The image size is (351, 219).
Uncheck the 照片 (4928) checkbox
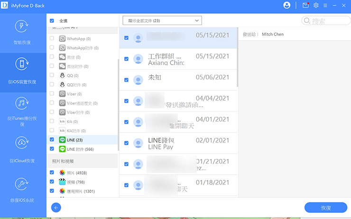(x=52, y=172)
